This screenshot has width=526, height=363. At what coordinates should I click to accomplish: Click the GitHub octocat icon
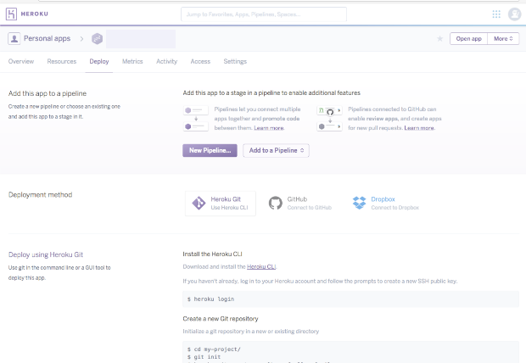tap(276, 203)
